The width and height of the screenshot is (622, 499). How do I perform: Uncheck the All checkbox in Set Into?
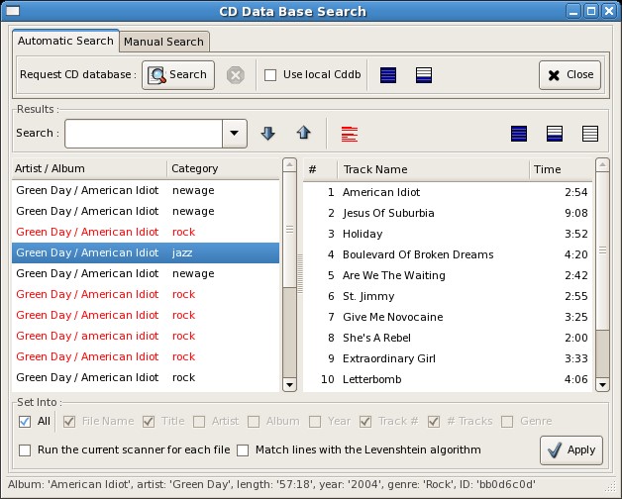pos(25,422)
